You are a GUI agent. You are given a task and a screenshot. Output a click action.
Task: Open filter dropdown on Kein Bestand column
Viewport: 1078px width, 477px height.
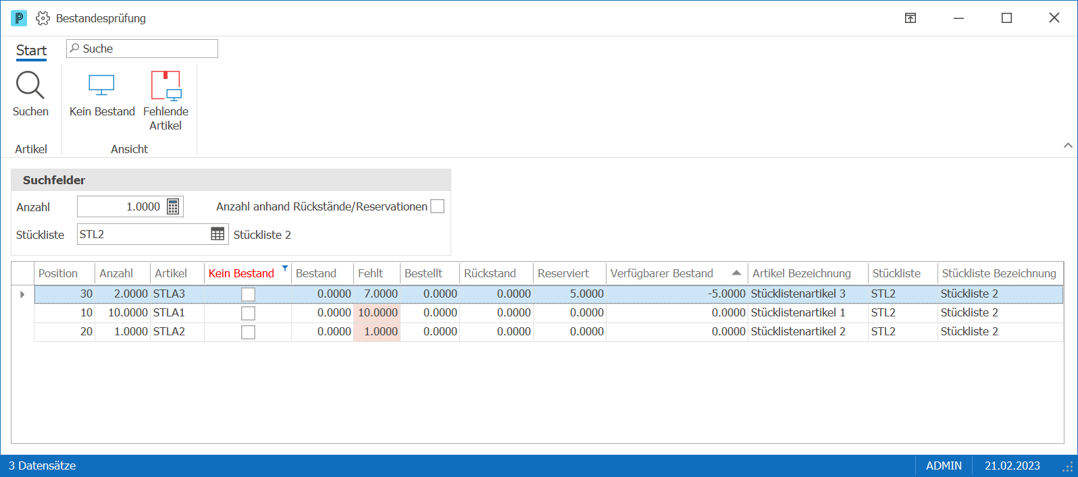pos(285,269)
